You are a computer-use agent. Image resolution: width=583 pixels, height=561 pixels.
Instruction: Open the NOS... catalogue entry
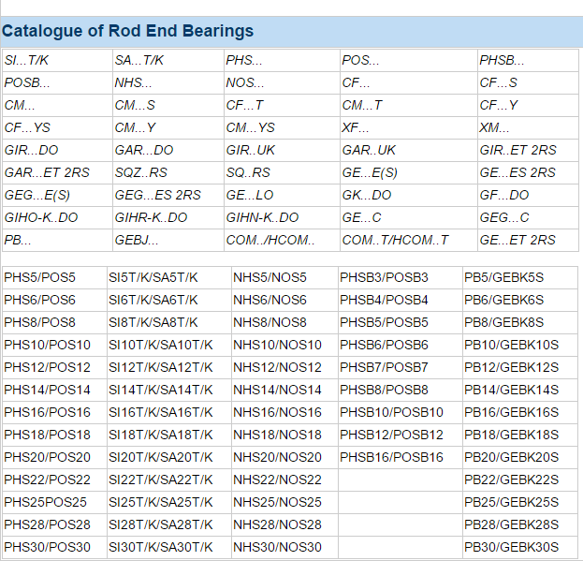click(x=245, y=82)
